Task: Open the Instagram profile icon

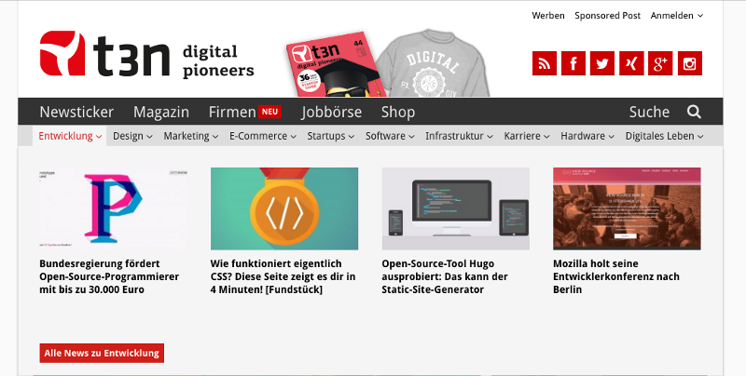Action: tap(690, 63)
